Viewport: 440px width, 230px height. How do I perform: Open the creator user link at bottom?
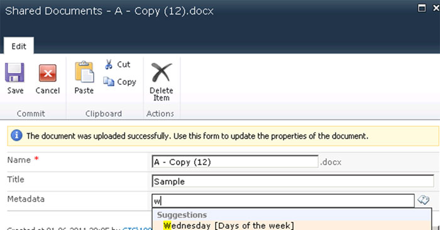coord(137,228)
